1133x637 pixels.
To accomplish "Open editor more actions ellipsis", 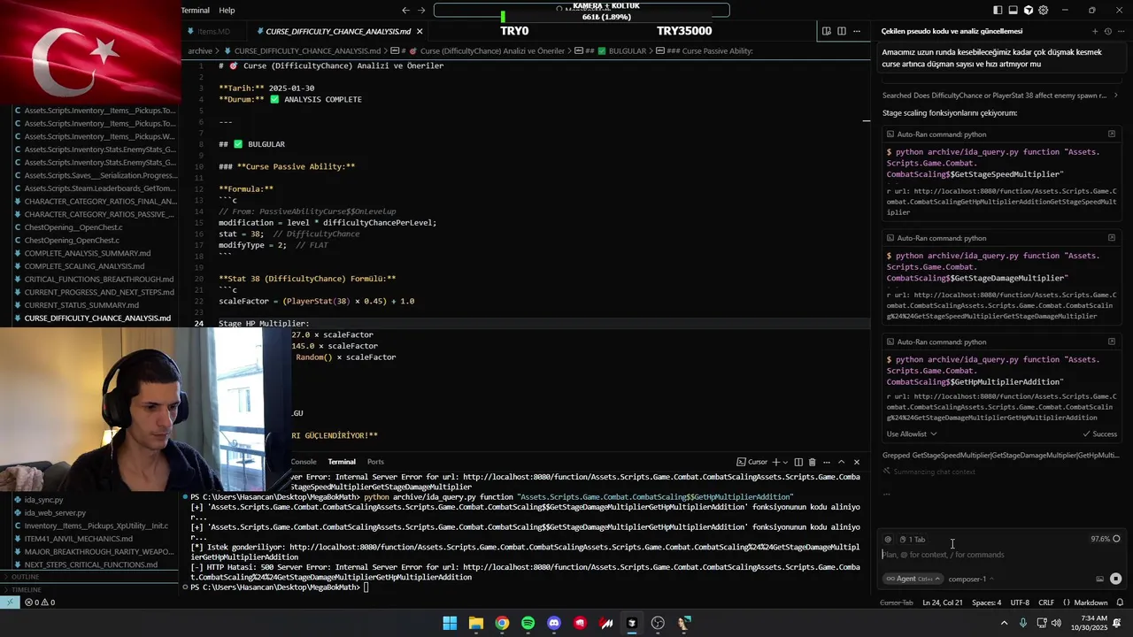I will [857, 31].
